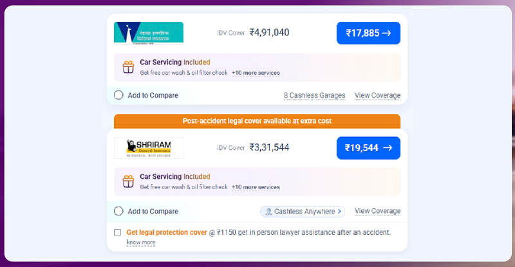Click the person icon in Cashless Anywhere
Viewport: 515px width, 267px height.
[268, 212]
